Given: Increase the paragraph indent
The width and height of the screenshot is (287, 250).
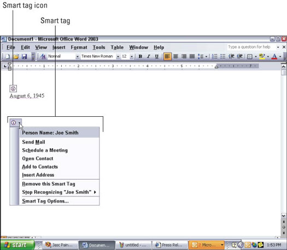Looking at the screenshot, I should point(240,56).
